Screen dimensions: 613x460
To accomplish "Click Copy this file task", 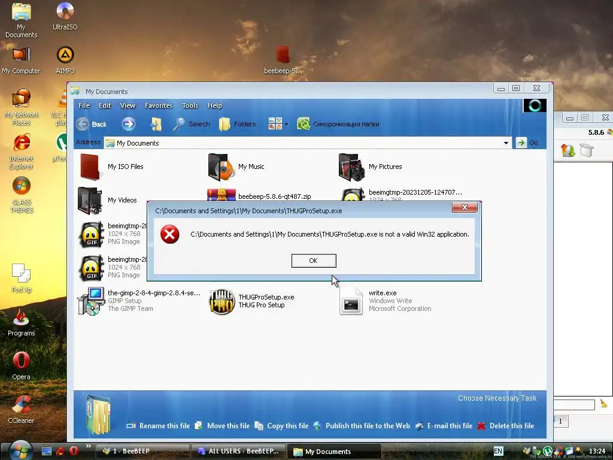I will [x=281, y=426].
